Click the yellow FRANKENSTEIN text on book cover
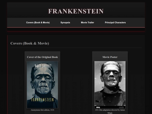The image size is (152, 114). (x=42, y=100)
